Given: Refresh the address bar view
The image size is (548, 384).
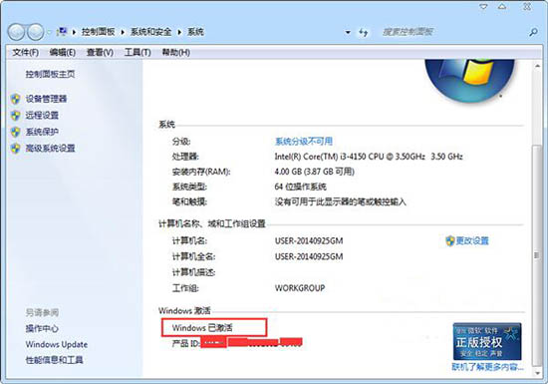Looking at the screenshot, I should [363, 33].
